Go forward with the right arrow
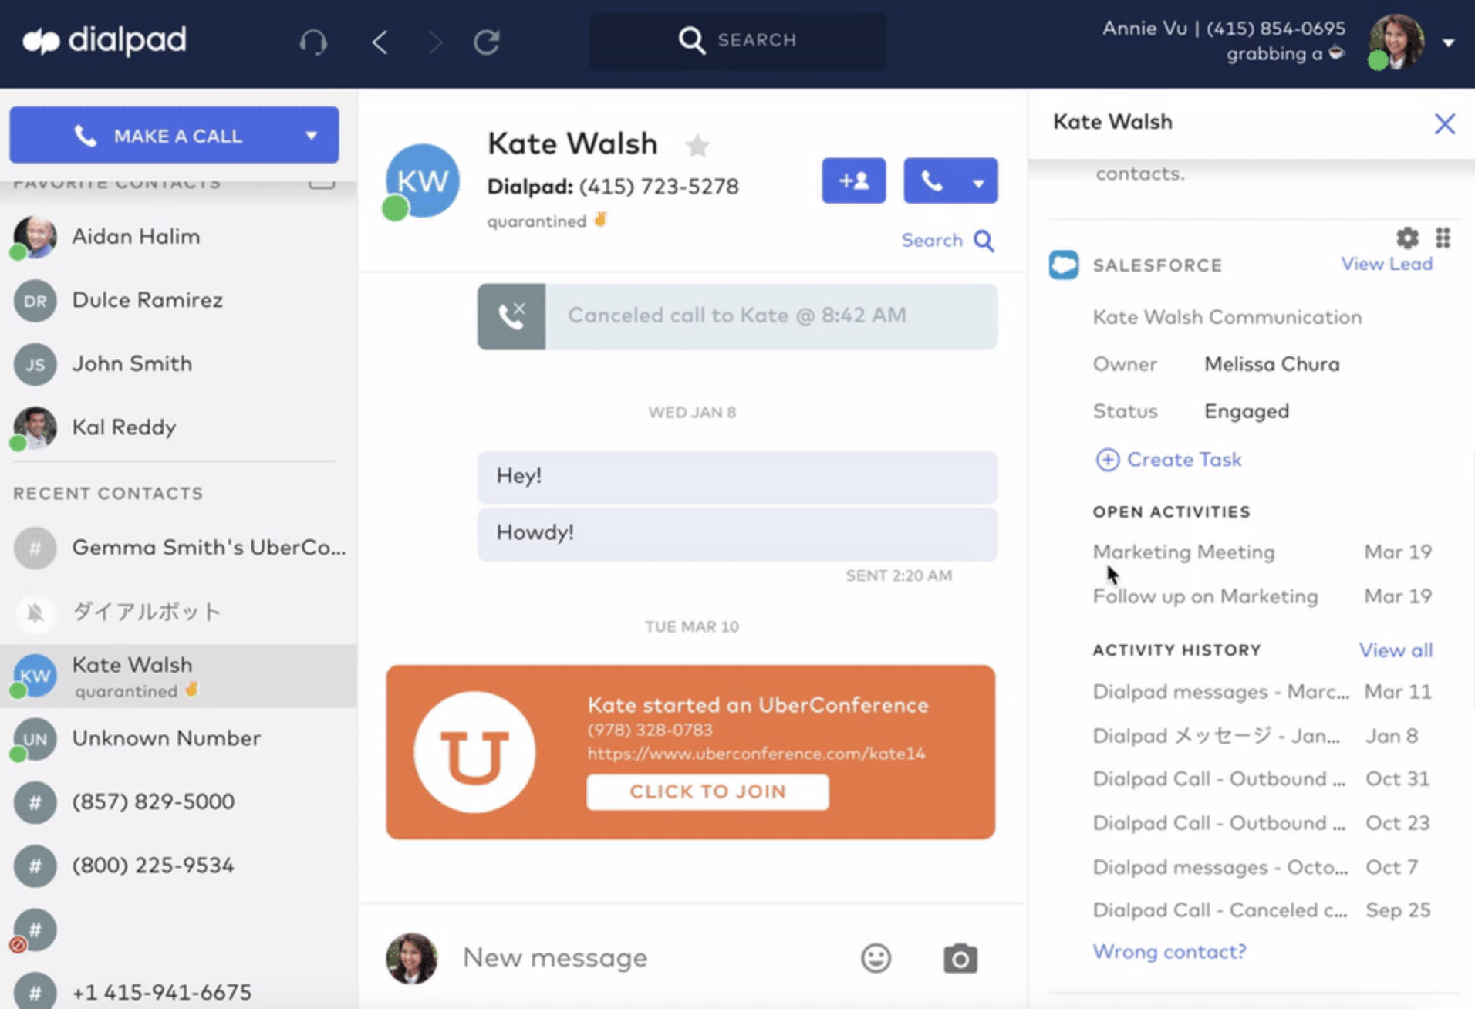Viewport: 1475px width, 1009px height. click(x=436, y=42)
